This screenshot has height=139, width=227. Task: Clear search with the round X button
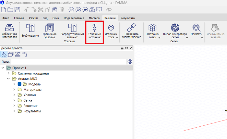(x=130, y=61)
